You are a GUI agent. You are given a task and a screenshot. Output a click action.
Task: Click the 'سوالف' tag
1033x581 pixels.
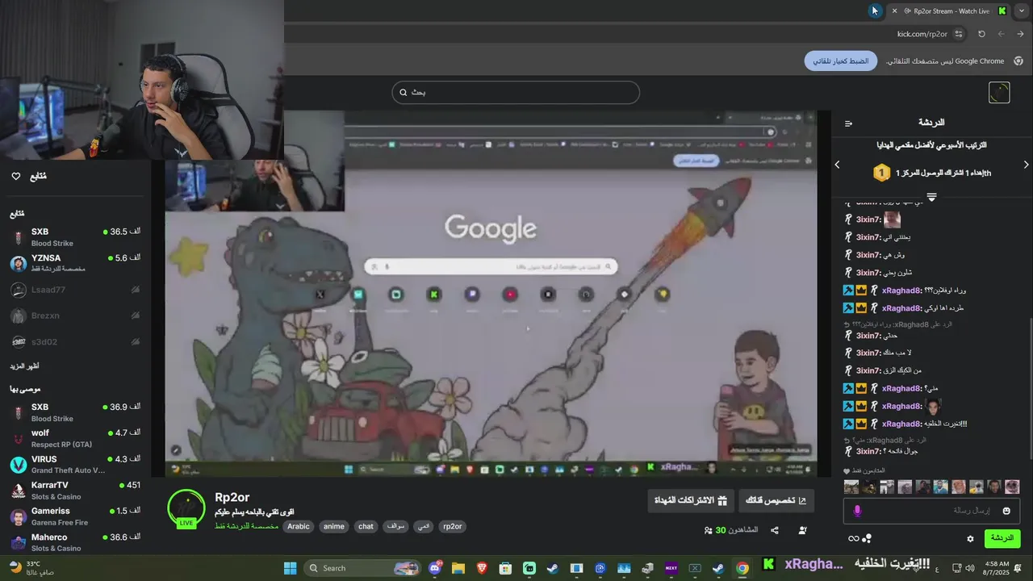click(x=395, y=526)
